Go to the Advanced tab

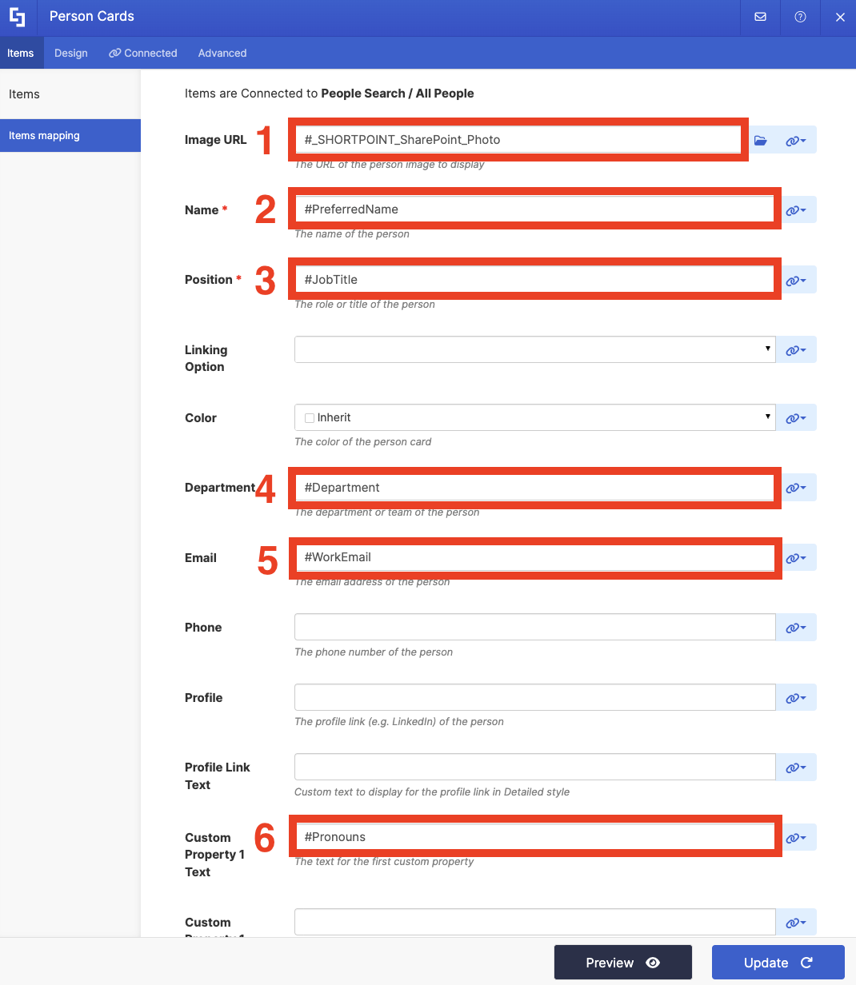(222, 53)
